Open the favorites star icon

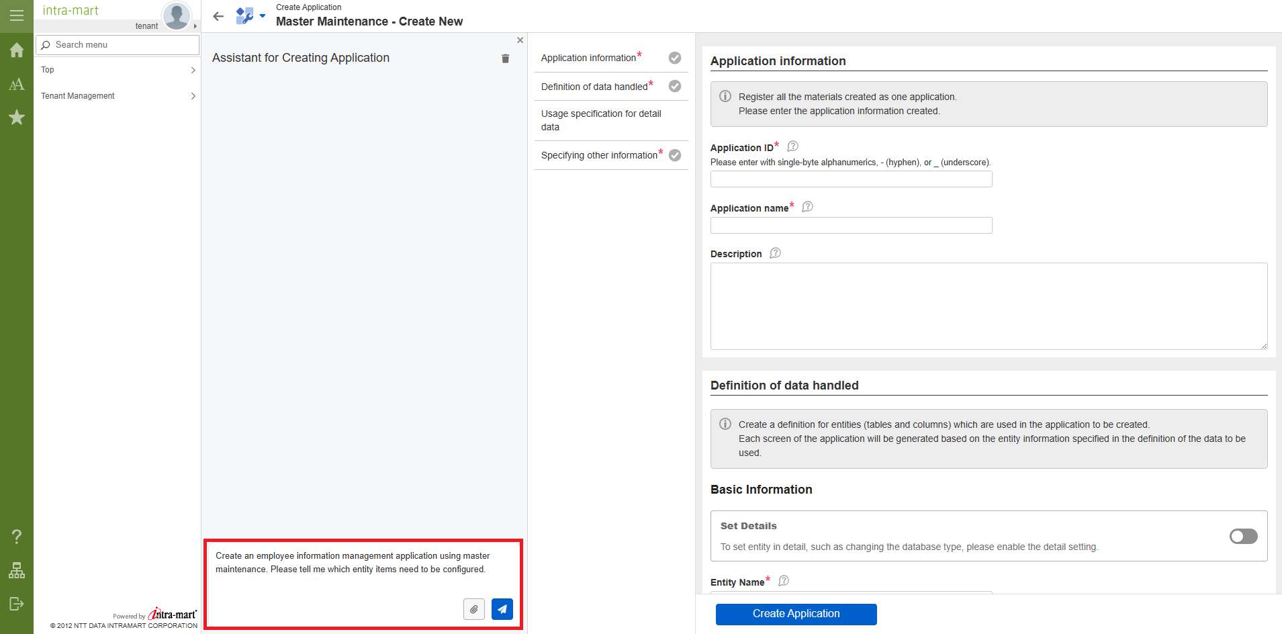(17, 118)
